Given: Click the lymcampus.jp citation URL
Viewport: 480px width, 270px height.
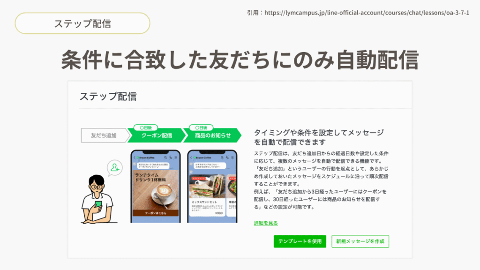Looking at the screenshot, I should click(x=367, y=13).
